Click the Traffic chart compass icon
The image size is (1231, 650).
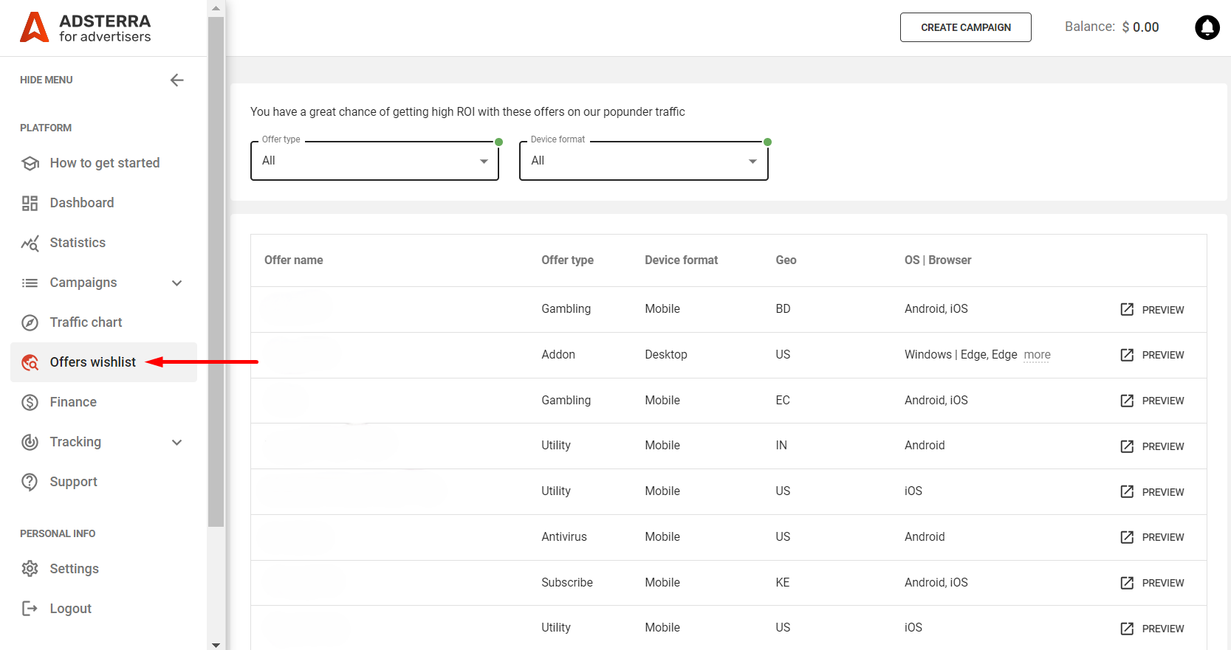30,322
